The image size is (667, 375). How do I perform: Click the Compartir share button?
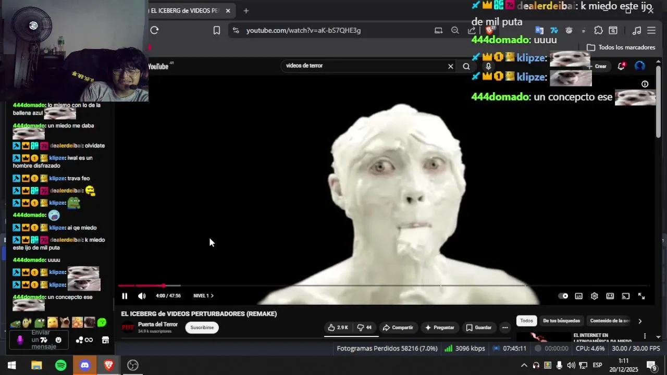point(398,328)
